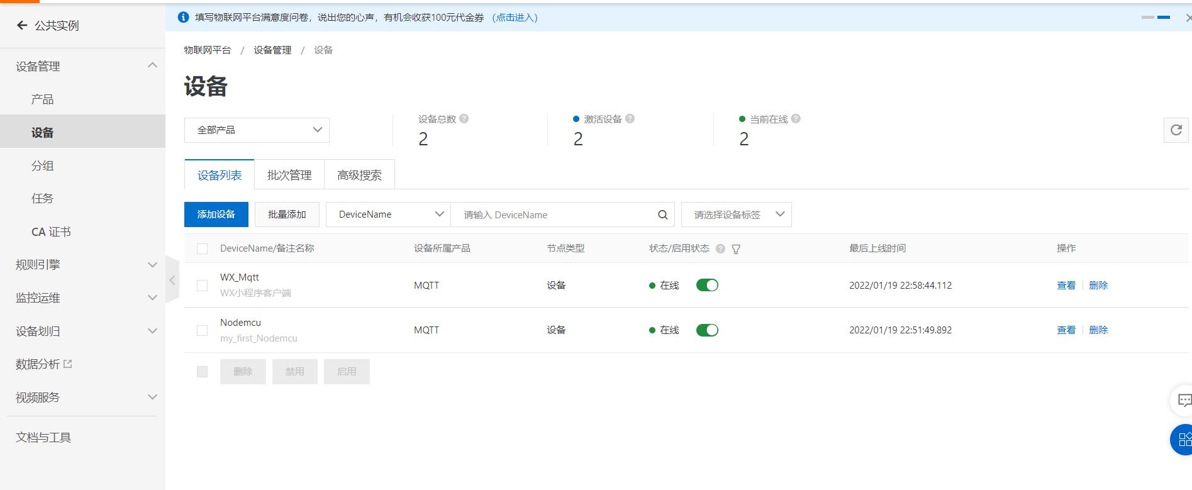Click 物联网平台 breadcrumb link
The image size is (1192, 490).
pyautogui.click(x=207, y=50)
